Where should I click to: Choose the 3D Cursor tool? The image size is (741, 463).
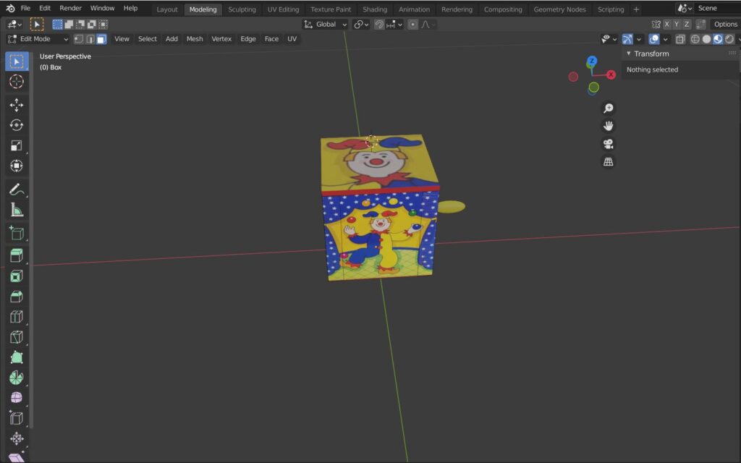16,82
